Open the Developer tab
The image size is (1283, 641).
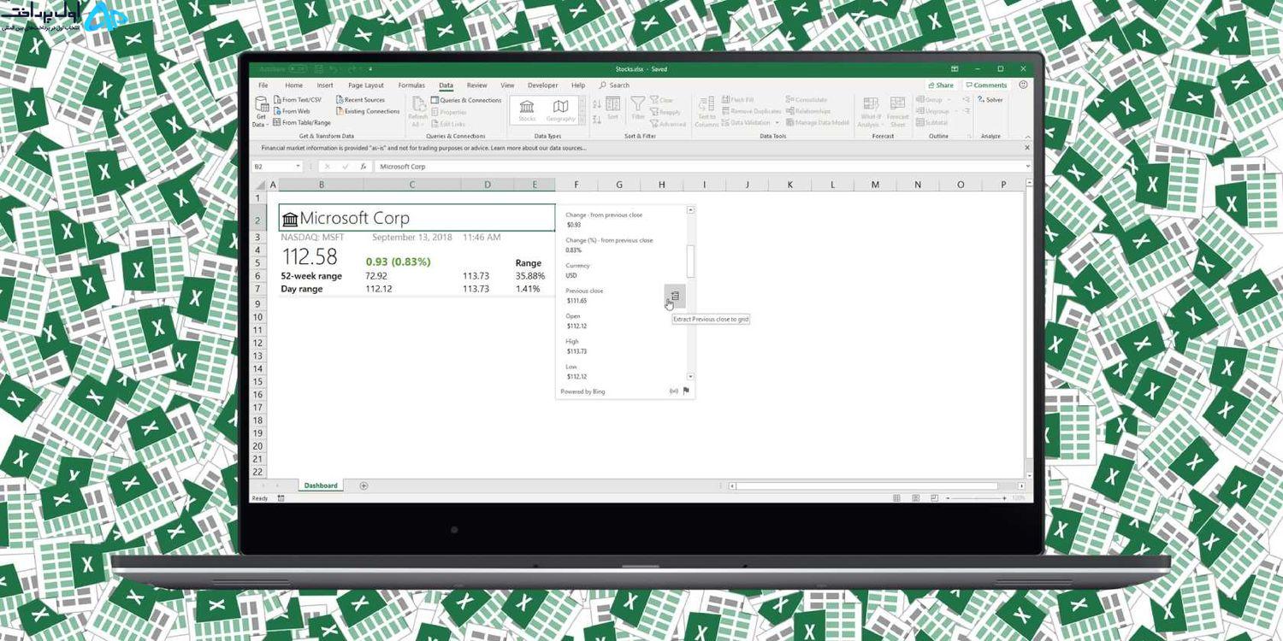[x=542, y=85]
